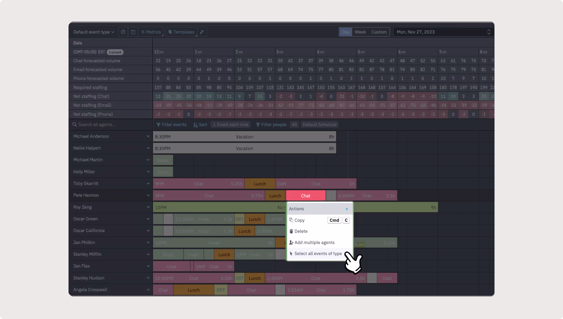Click the search magnifier icon
This screenshot has height=319, width=563.
(x=74, y=124)
